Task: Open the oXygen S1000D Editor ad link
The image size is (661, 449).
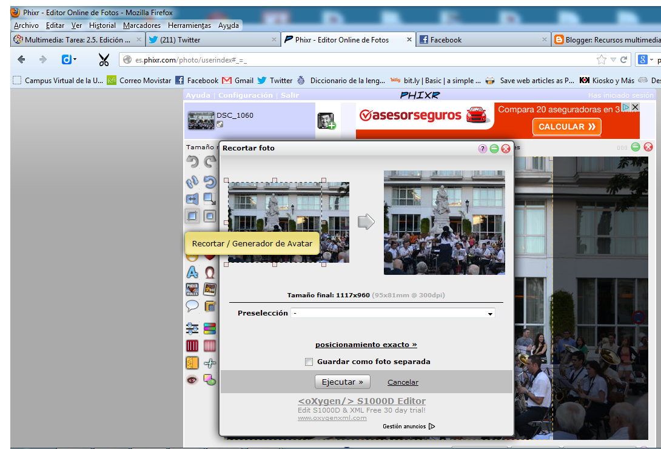Action: point(361,401)
